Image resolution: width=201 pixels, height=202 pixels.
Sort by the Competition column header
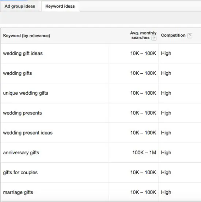[173, 35]
